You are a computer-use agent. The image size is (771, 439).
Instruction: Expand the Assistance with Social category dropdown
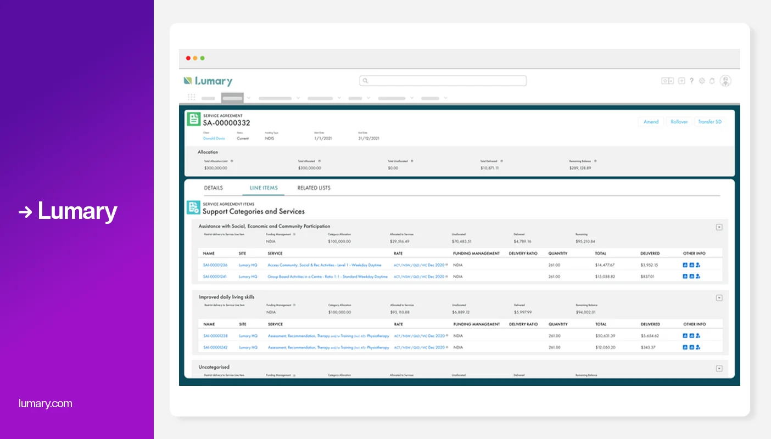[719, 227]
